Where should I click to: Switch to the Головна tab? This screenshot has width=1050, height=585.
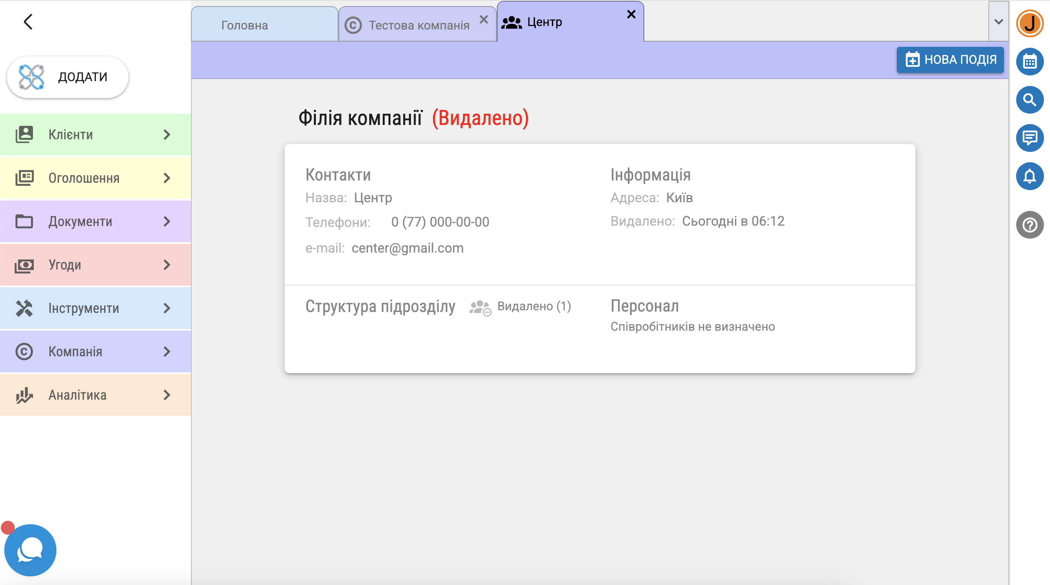[245, 25]
